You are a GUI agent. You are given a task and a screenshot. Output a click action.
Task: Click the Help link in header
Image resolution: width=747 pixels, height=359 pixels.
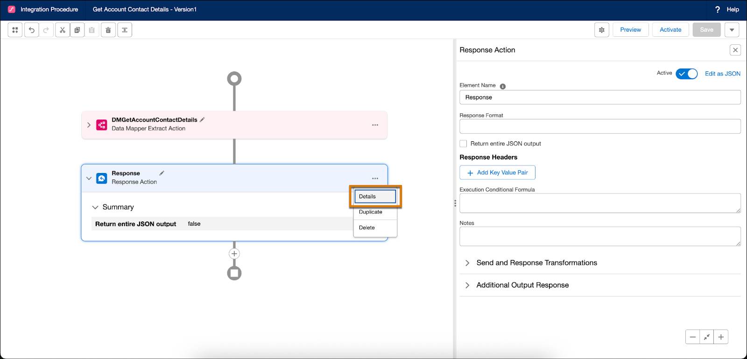733,9
